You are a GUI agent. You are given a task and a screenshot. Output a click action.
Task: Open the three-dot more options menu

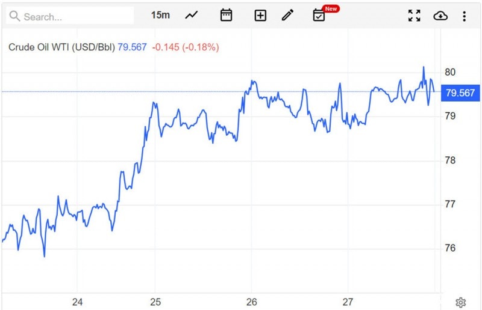point(464,16)
